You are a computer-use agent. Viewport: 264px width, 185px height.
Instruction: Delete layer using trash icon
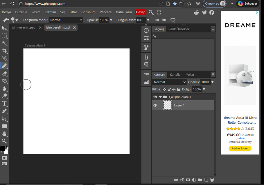(x=212, y=180)
